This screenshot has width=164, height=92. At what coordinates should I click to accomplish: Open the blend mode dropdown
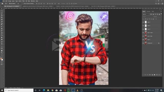[147, 17]
